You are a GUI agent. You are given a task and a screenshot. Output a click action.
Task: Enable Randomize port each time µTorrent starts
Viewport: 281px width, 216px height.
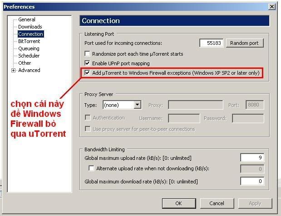click(x=87, y=53)
